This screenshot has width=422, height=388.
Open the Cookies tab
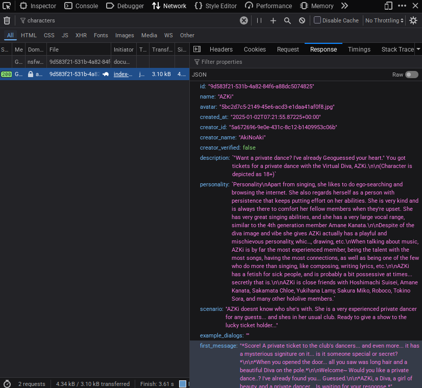coord(255,50)
